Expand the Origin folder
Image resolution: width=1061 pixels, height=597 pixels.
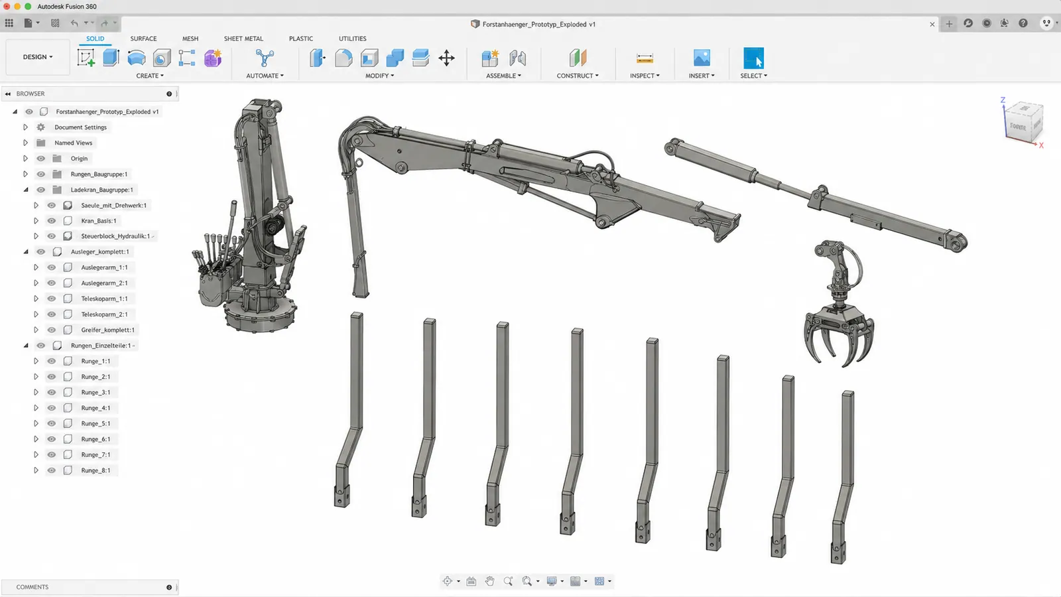pyautogui.click(x=25, y=159)
